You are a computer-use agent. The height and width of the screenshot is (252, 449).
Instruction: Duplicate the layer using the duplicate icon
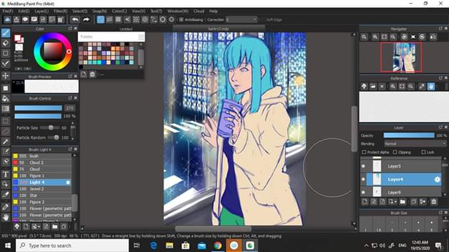pyautogui.click(x=414, y=202)
